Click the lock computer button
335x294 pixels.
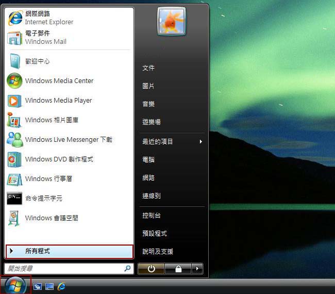[178, 269]
